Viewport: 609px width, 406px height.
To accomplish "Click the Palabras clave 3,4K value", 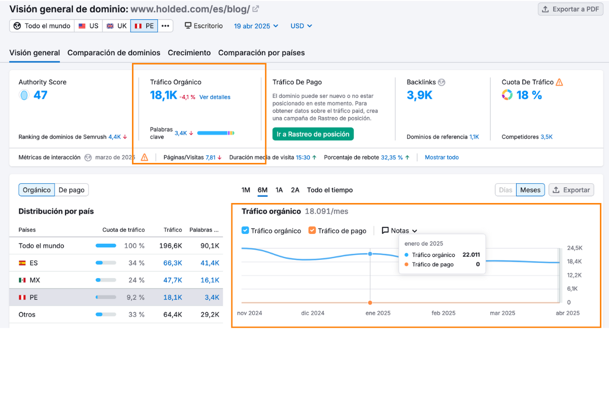I will [x=181, y=133].
